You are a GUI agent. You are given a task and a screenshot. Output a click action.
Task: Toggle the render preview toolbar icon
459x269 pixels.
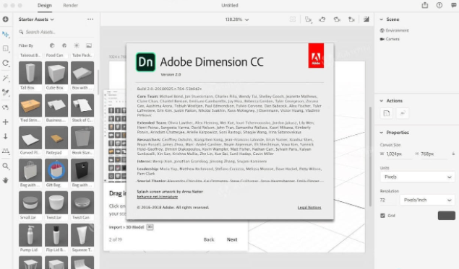click(366, 19)
